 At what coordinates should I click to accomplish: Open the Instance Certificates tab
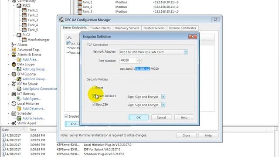coord(182,28)
